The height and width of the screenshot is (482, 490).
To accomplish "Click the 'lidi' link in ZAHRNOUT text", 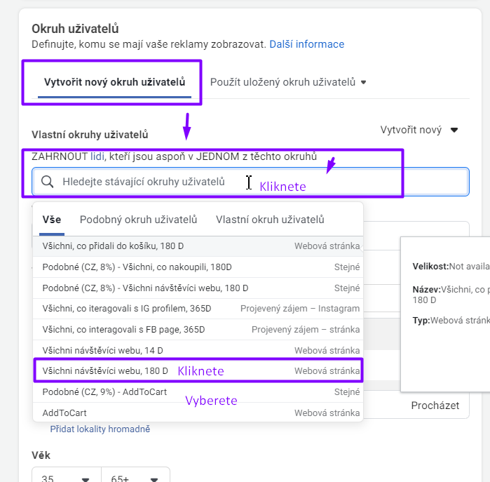I will (x=97, y=156).
